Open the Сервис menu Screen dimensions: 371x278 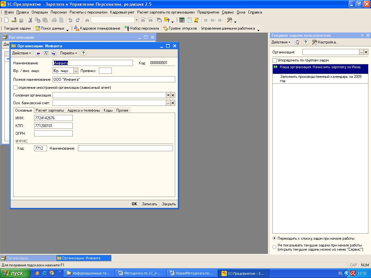pos(228,12)
